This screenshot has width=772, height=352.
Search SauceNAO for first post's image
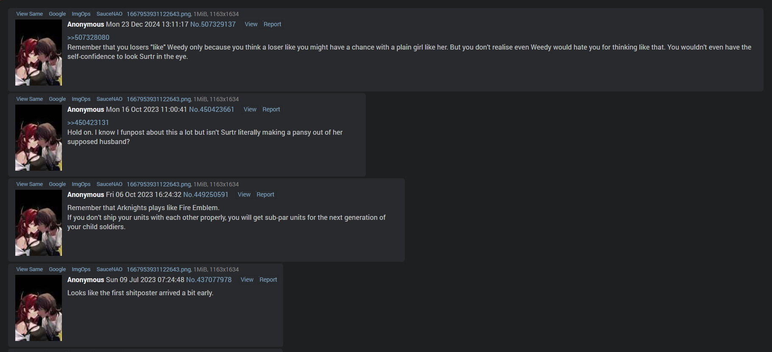[109, 14]
